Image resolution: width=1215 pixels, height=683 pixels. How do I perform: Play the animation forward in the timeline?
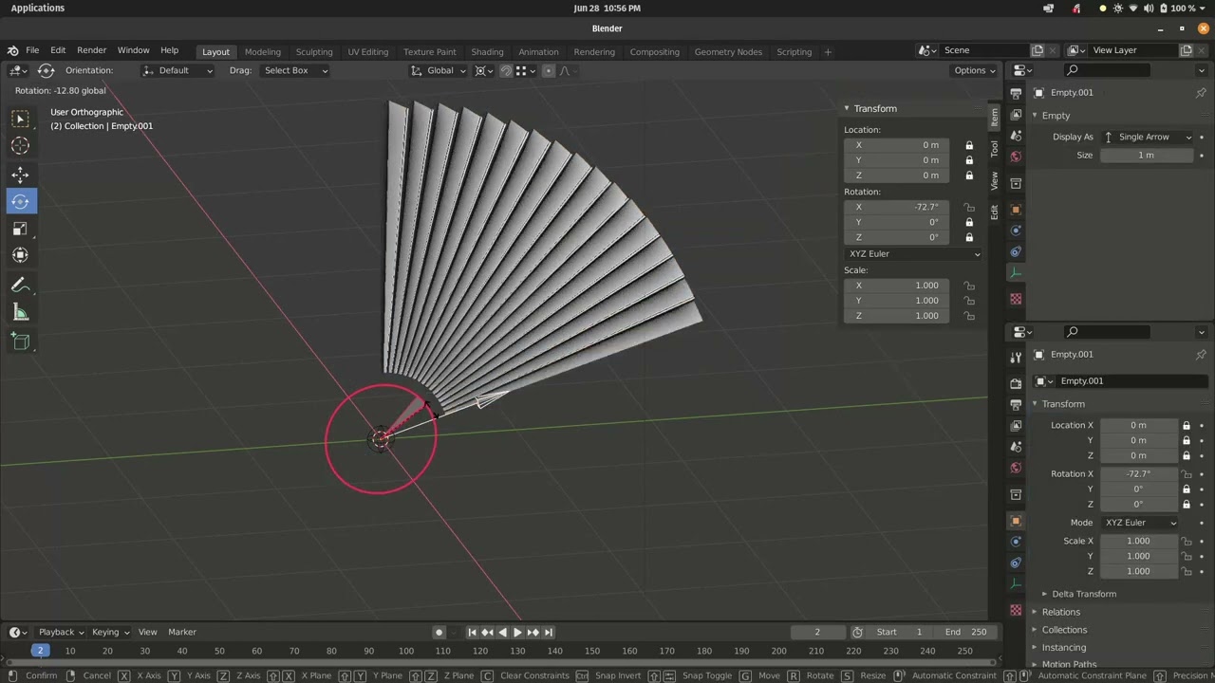[x=517, y=632]
